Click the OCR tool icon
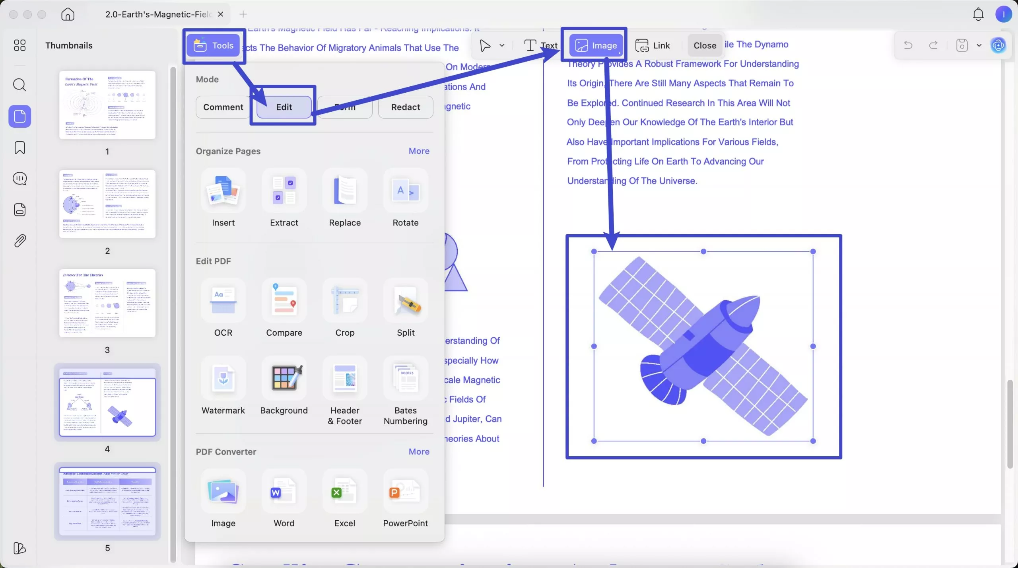The width and height of the screenshot is (1018, 568). (223, 301)
